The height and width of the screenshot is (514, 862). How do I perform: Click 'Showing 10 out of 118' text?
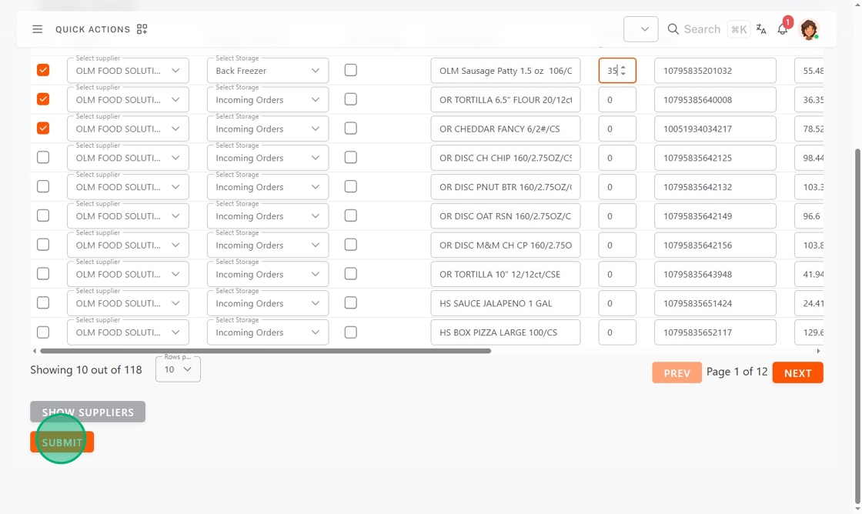[85, 370]
